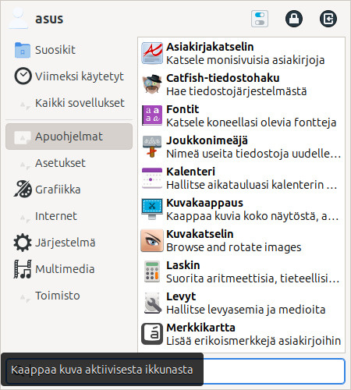Click 'Hallitse levyasemia ja medioita' text

pos(246,310)
